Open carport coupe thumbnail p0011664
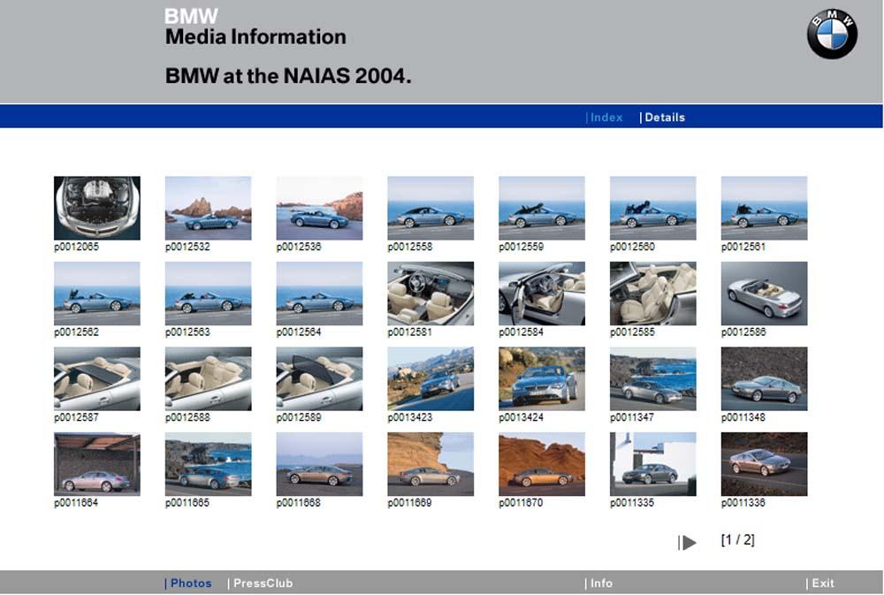 tap(97, 464)
